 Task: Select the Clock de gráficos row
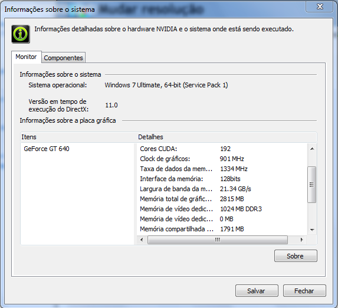point(222,159)
